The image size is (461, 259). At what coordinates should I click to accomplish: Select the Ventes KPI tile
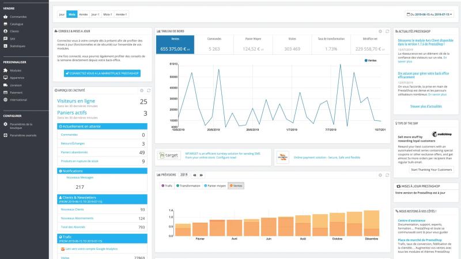pos(175,44)
